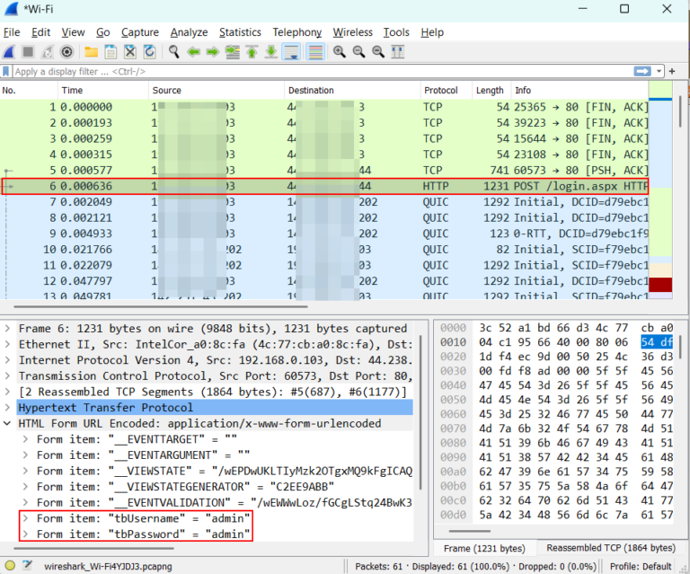Close this capture file

(x=130, y=52)
